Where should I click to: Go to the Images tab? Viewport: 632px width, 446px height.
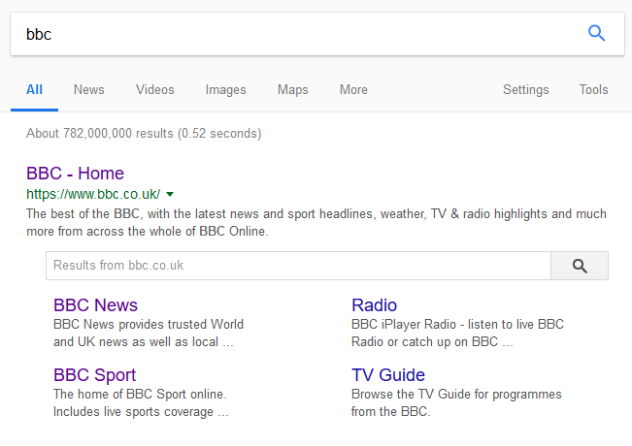[225, 90]
